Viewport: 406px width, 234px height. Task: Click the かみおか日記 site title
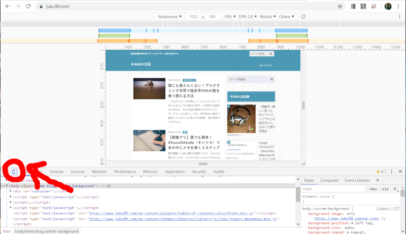coord(141,64)
